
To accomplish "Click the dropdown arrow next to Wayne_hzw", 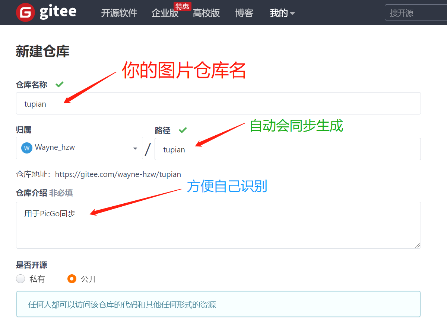I will pyautogui.click(x=135, y=148).
